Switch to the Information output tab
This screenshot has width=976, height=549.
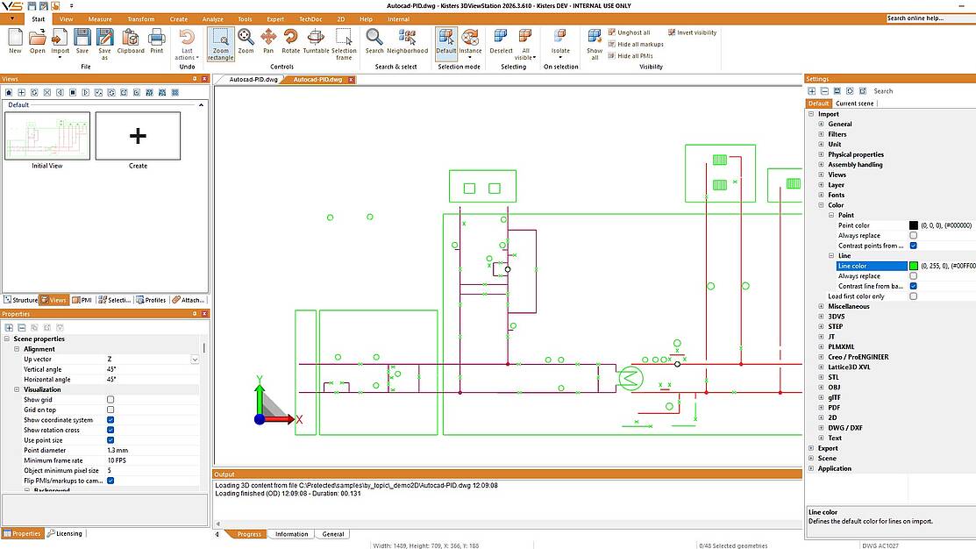291,534
